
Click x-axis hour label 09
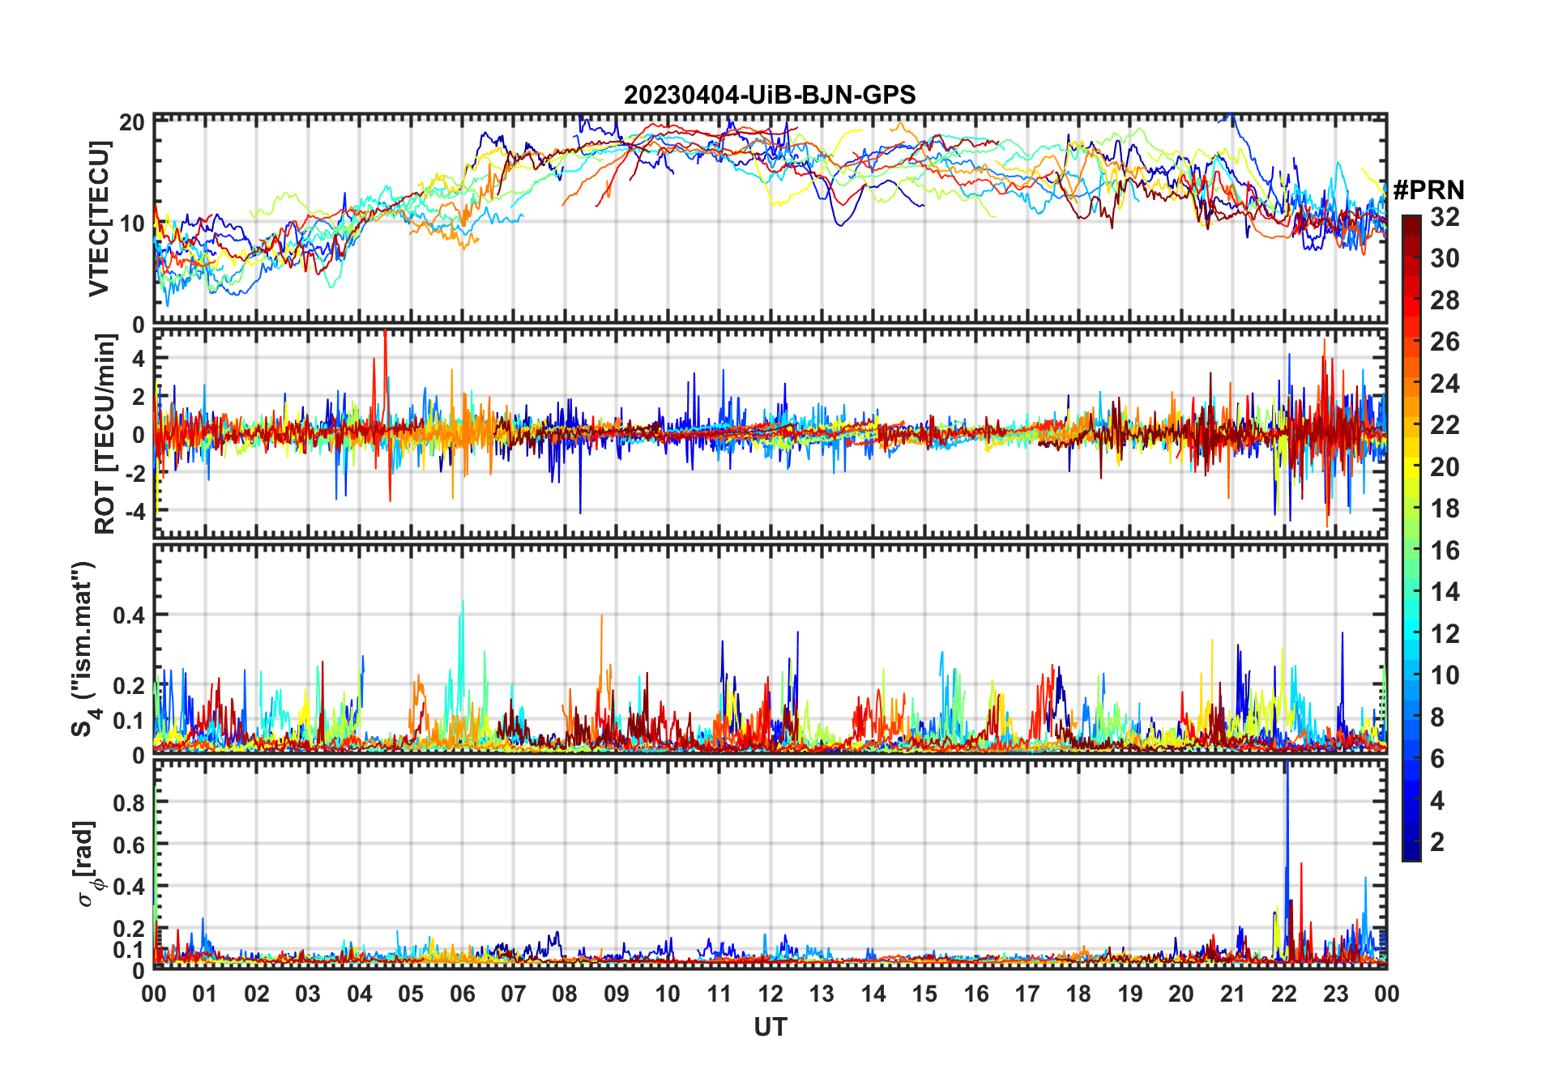click(617, 994)
